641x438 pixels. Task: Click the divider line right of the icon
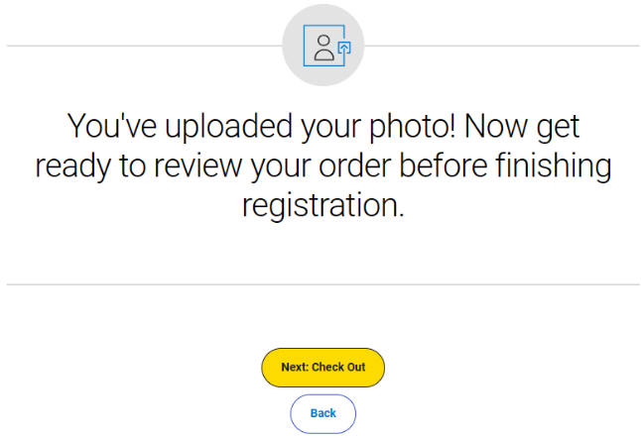coord(502,46)
